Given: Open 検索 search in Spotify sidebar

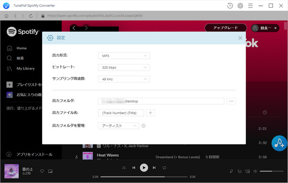Looking at the screenshot, I should (x=15, y=58).
